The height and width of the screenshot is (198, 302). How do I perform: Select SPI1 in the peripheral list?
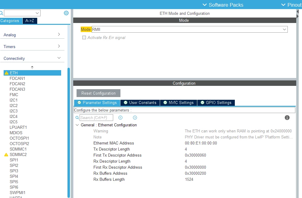coord(14,160)
